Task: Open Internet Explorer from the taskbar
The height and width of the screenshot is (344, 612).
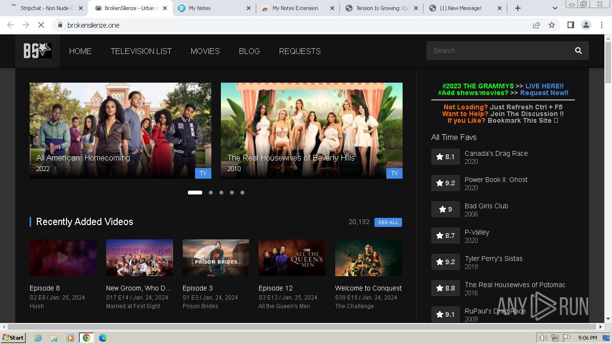Action: [x=38, y=338]
